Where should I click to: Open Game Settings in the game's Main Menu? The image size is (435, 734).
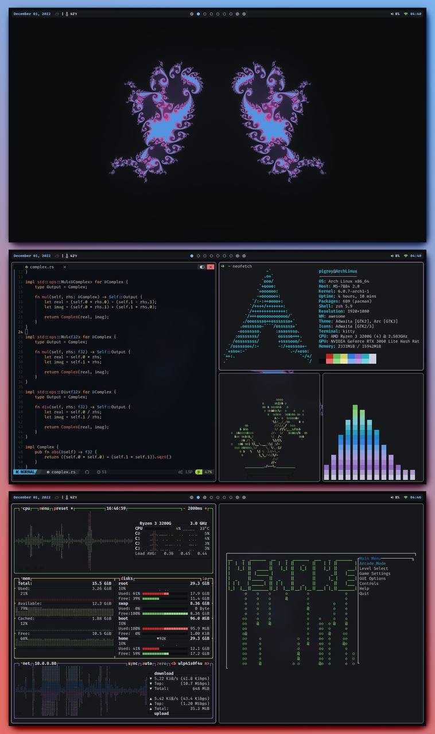pos(375,573)
